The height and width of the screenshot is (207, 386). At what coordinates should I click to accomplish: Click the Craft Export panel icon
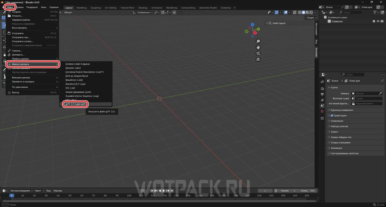click(x=270, y=23)
